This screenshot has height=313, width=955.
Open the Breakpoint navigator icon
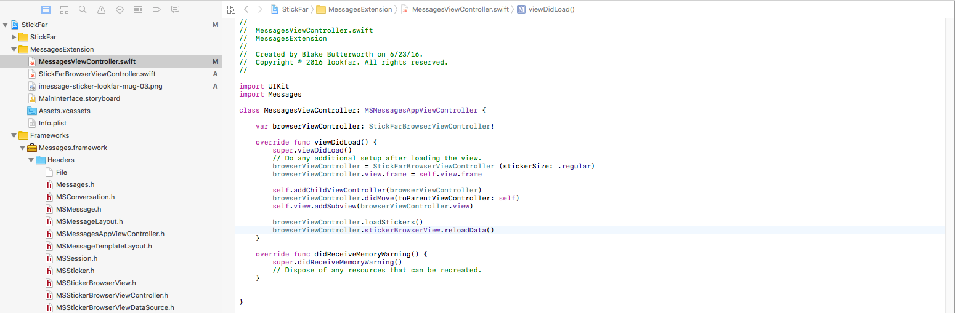tap(156, 9)
